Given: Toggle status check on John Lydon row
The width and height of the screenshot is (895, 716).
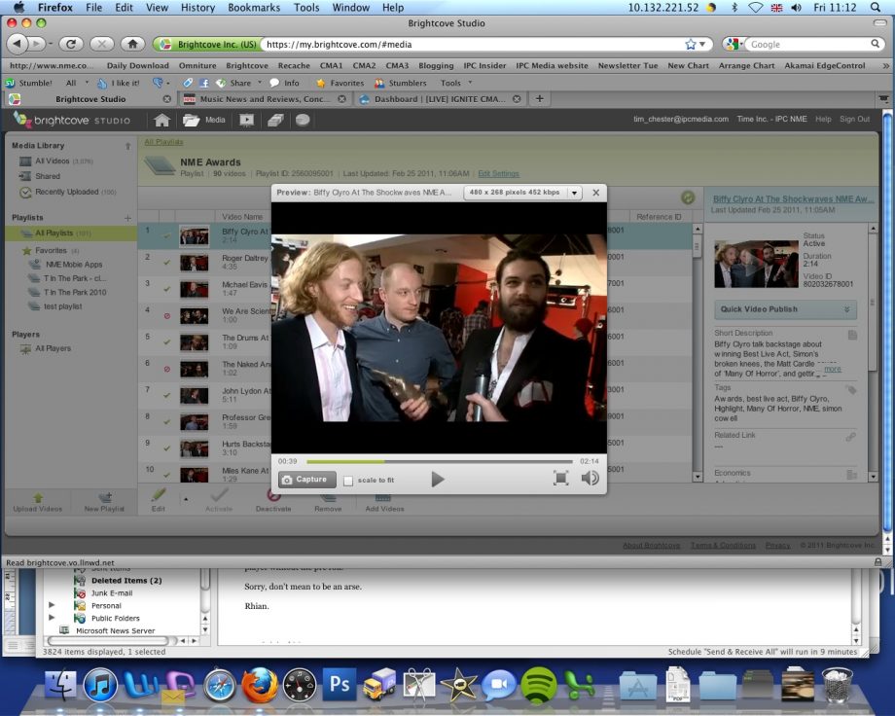Looking at the screenshot, I should [x=166, y=395].
